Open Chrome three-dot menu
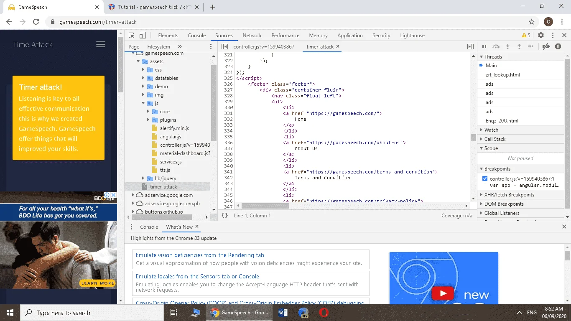The height and width of the screenshot is (321, 571). pyautogui.click(x=562, y=22)
